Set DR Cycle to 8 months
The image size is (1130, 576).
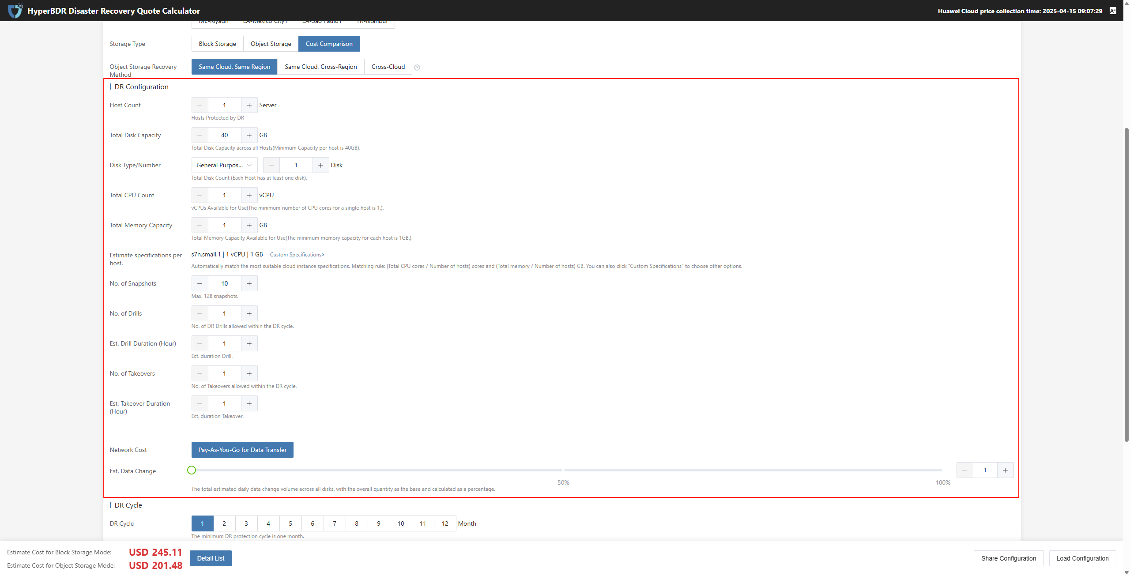coord(357,523)
